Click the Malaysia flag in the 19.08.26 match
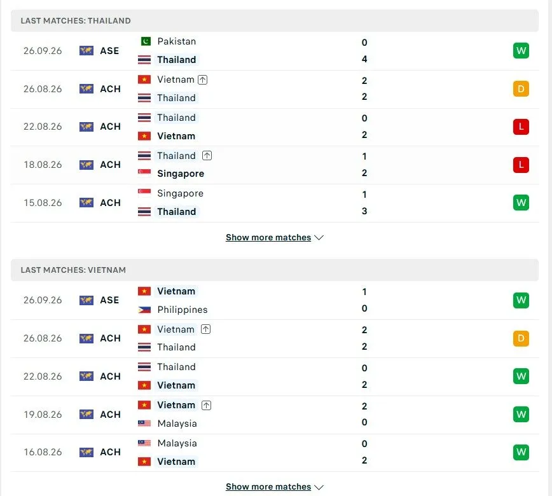552x496 pixels. (x=144, y=424)
